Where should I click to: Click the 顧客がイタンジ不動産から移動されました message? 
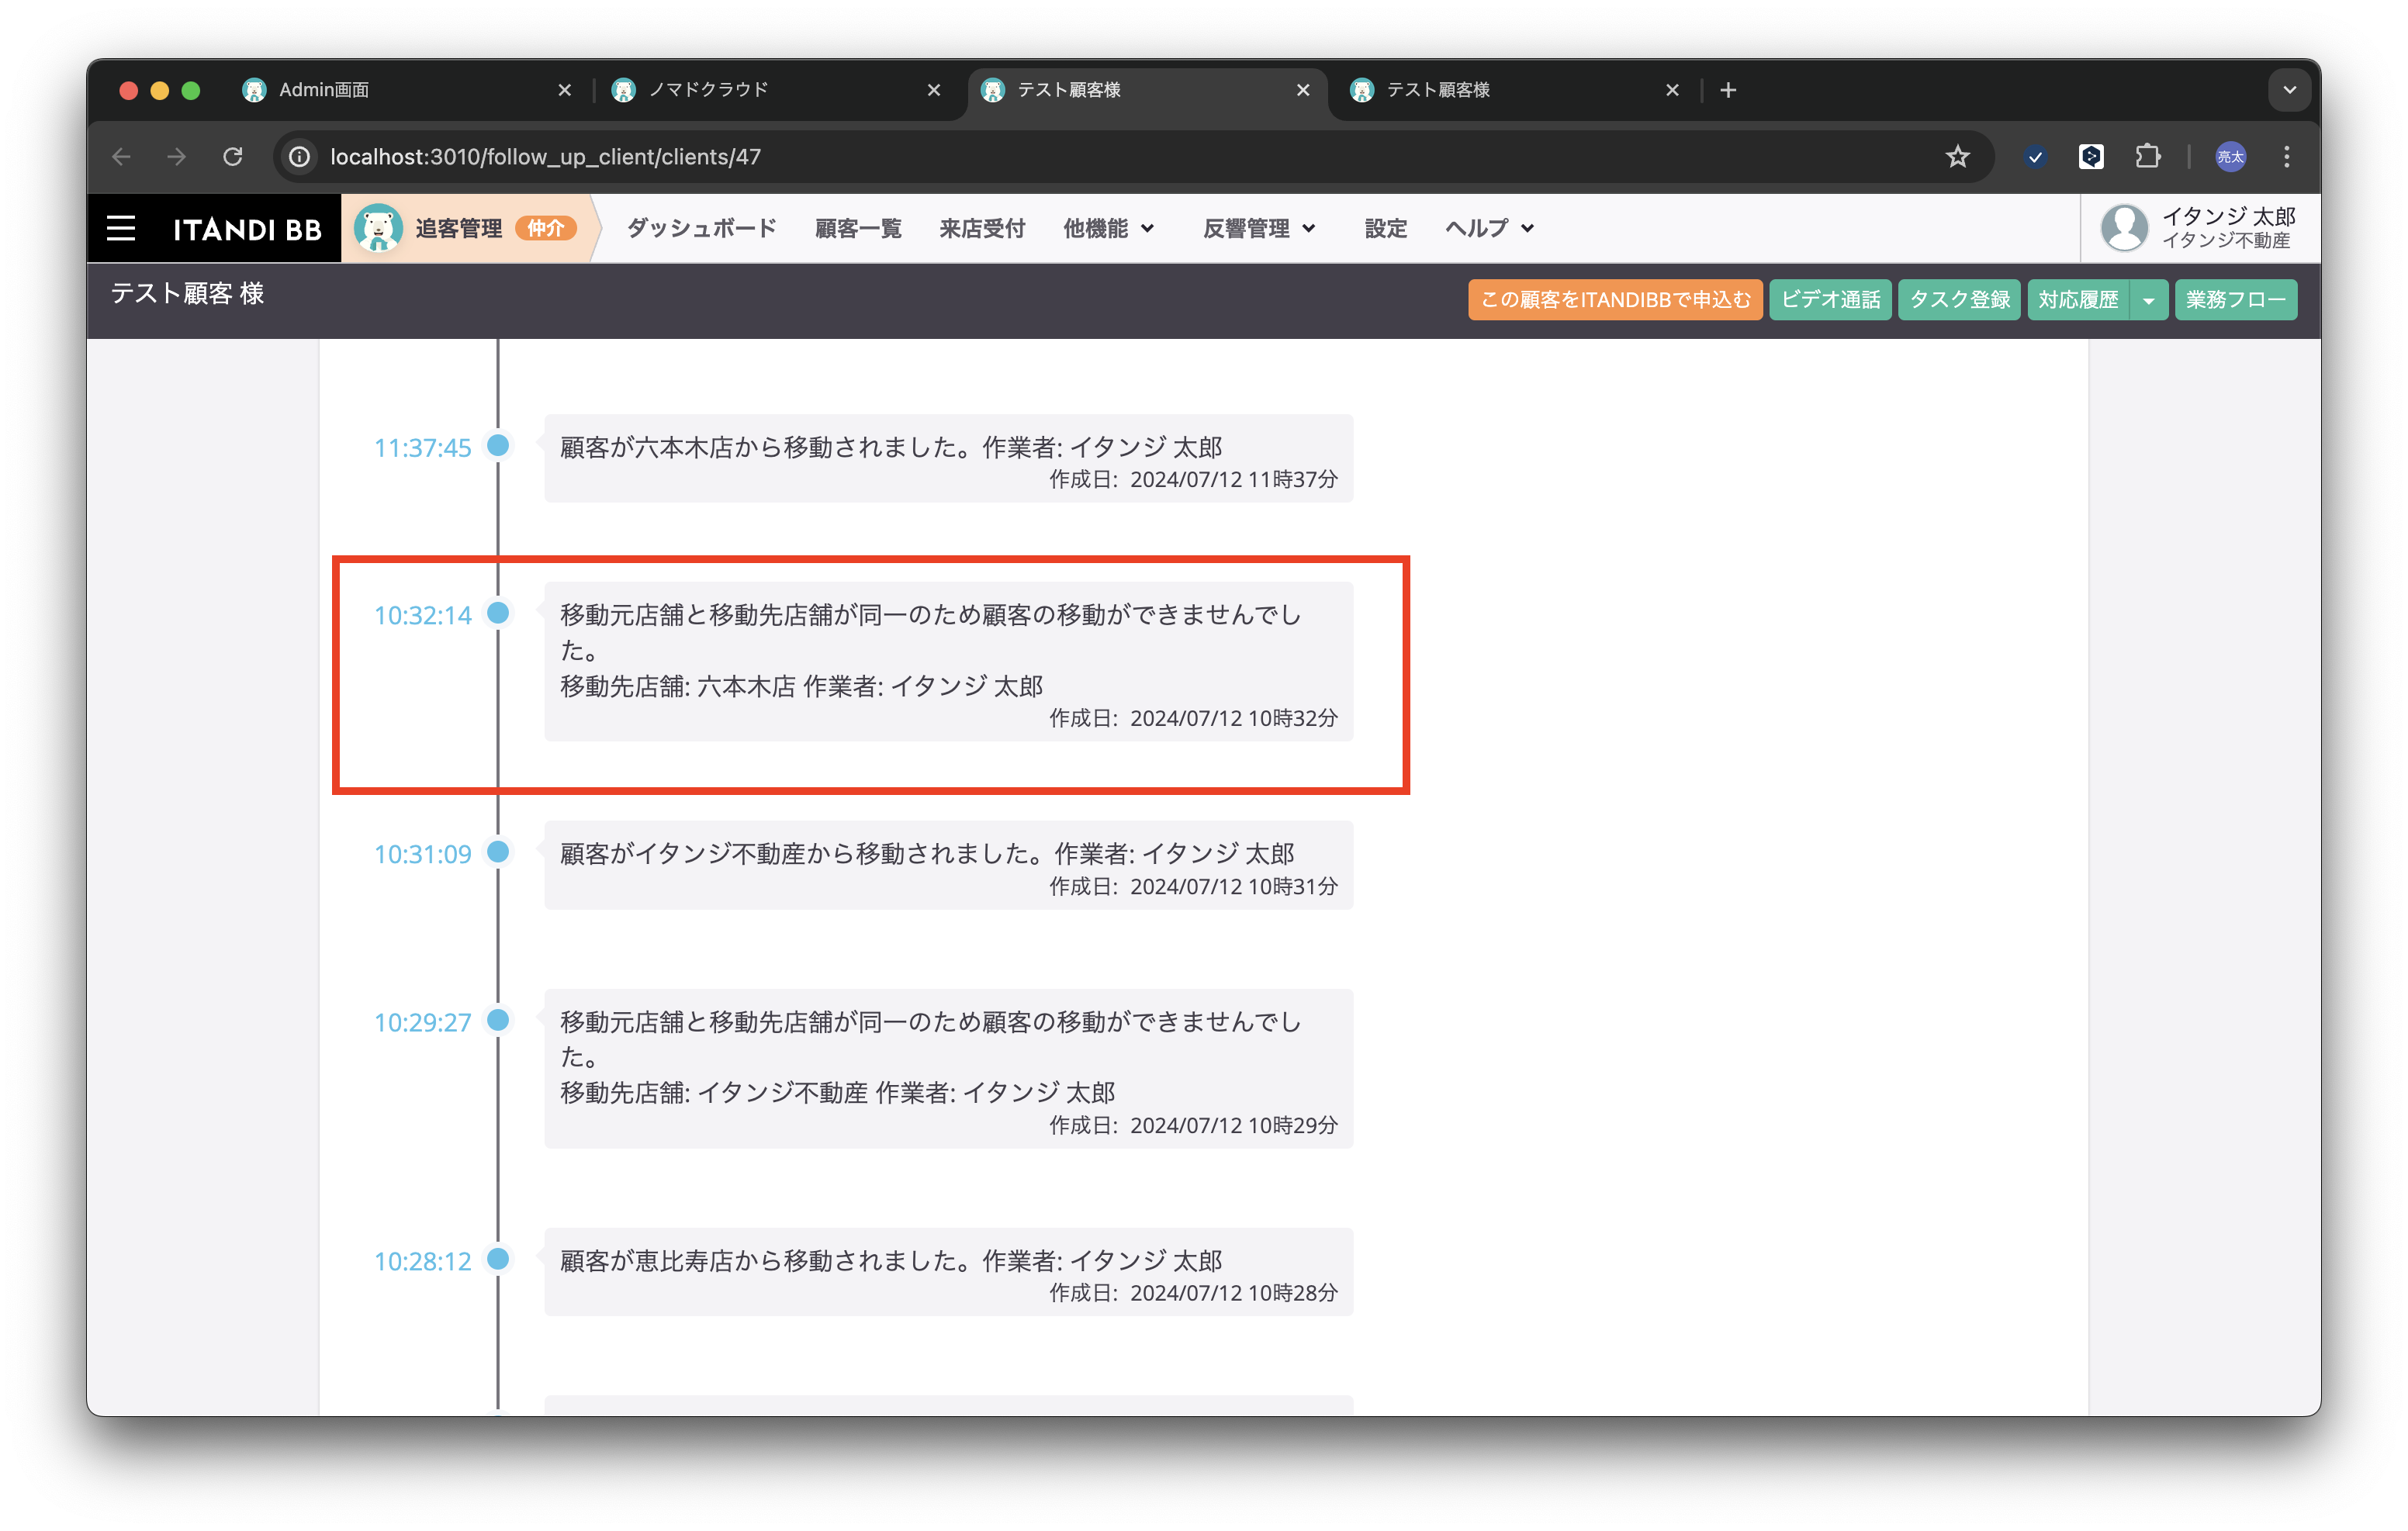pos(927,853)
